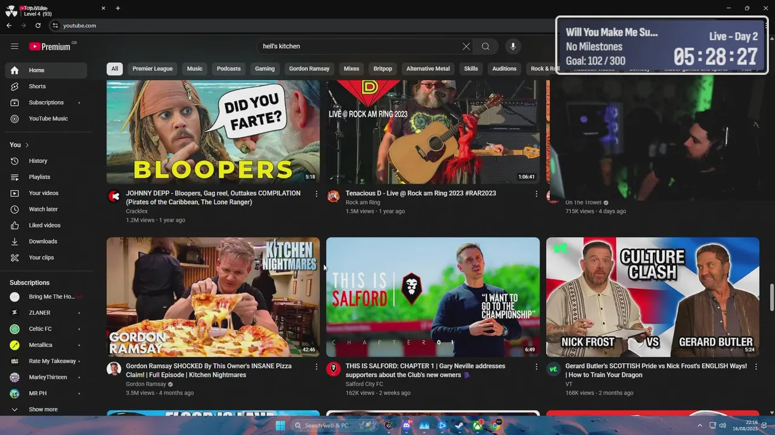Open the Windows Start menu
Viewport: 775px width, 435px height.
[x=280, y=425]
